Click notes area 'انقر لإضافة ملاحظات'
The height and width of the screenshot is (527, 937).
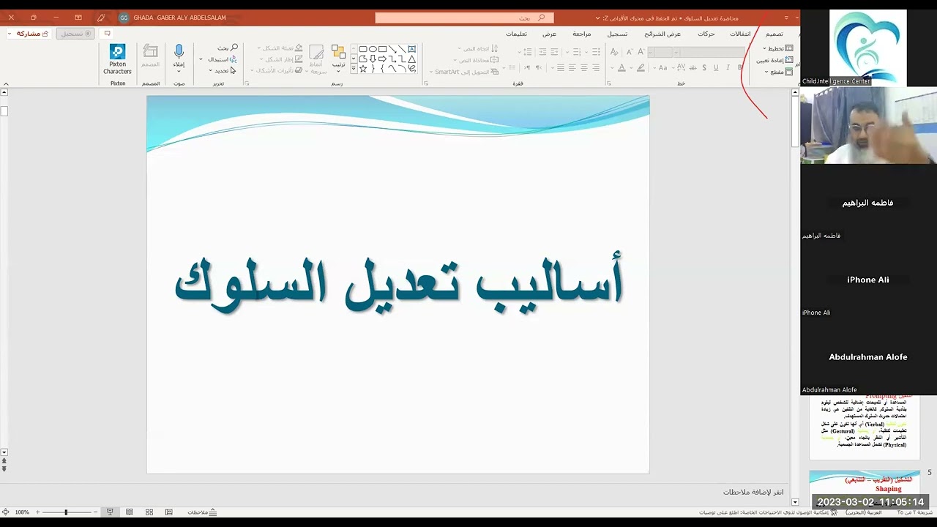click(x=753, y=492)
